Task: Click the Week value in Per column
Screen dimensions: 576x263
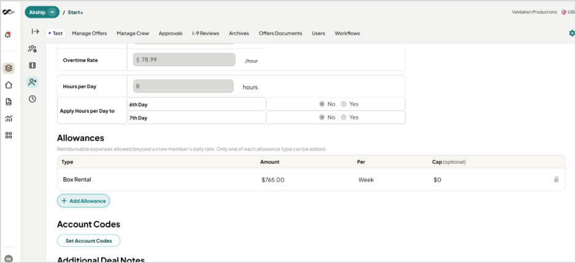Action: pyautogui.click(x=366, y=180)
